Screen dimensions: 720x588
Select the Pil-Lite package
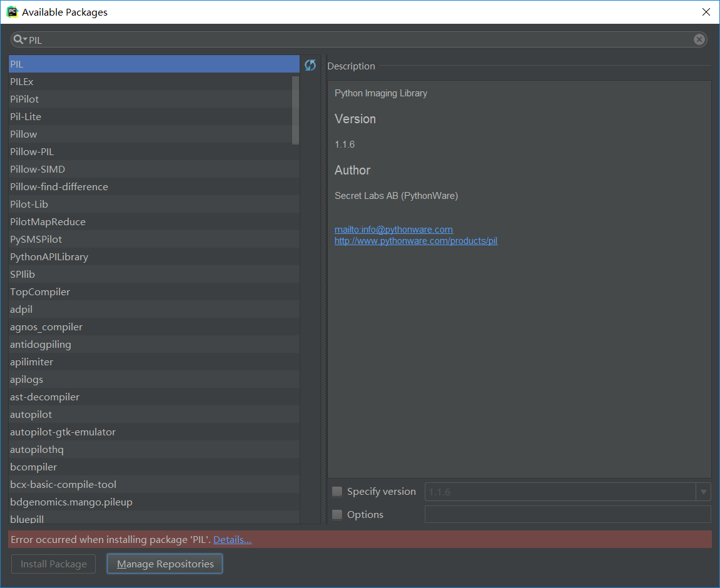(154, 116)
